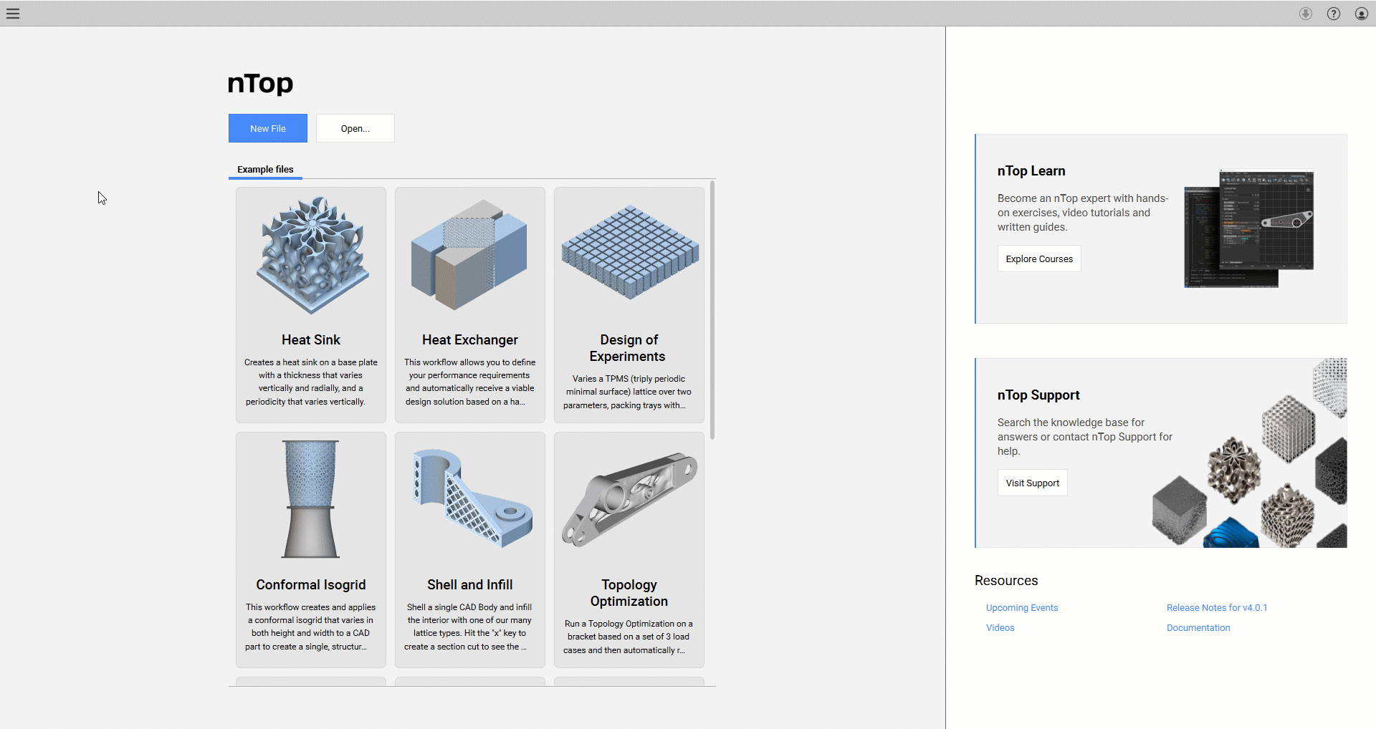
Task: Click the nTop logo title
Action: pos(260,84)
